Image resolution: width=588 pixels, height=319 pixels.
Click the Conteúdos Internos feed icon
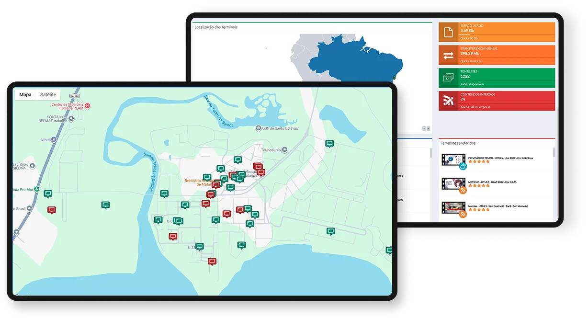tap(448, 101)
